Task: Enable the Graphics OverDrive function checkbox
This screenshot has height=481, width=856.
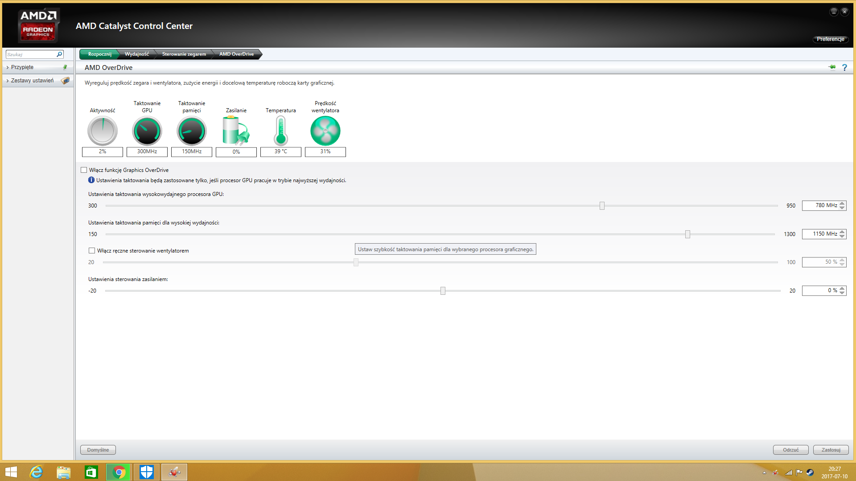Action: click(84, 170)
